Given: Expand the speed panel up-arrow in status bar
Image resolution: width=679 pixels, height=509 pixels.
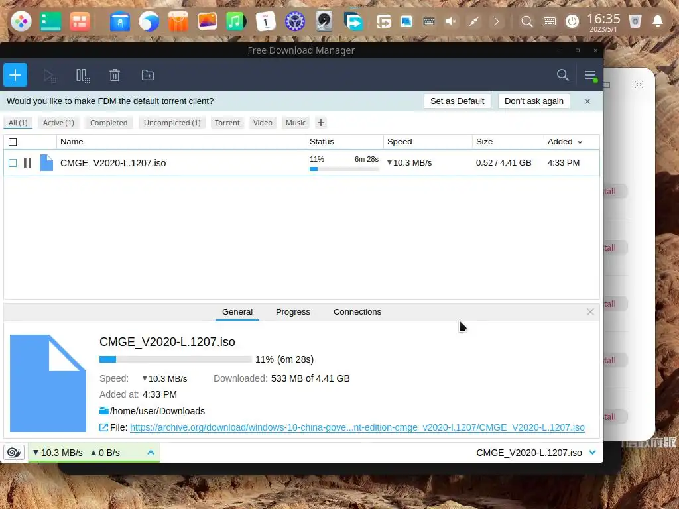Looking at the screenshot, I should 151,452.
